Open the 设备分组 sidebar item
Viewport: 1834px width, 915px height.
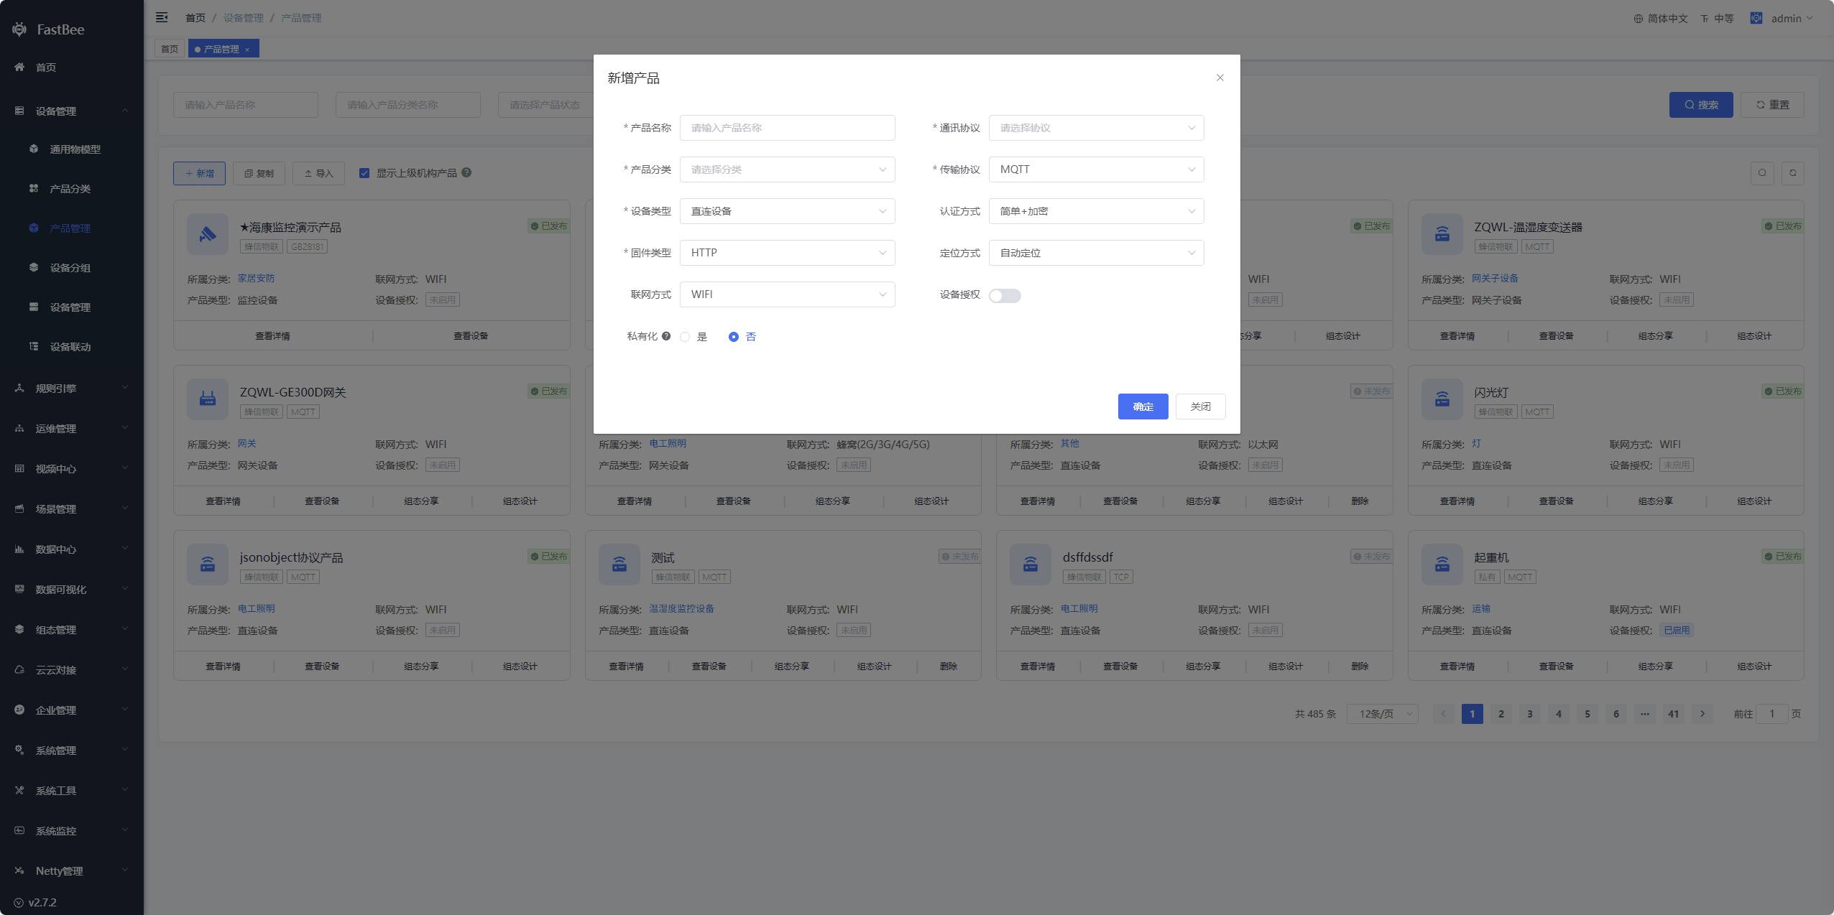coord(72,268)
